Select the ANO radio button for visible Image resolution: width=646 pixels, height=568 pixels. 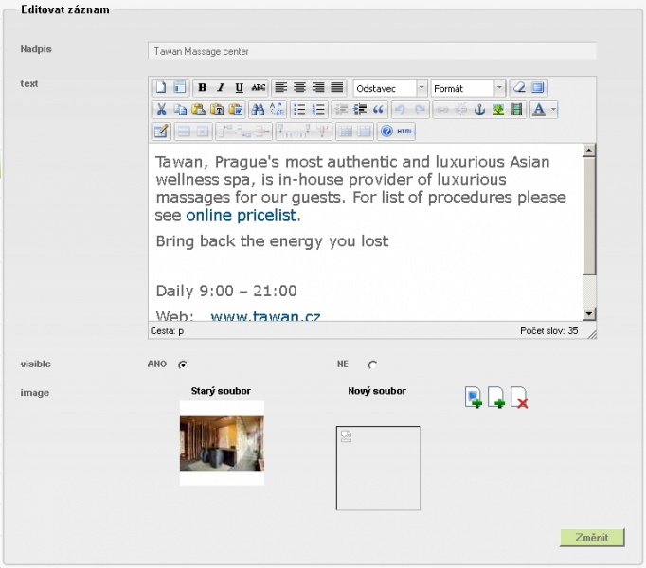(183, 364)
